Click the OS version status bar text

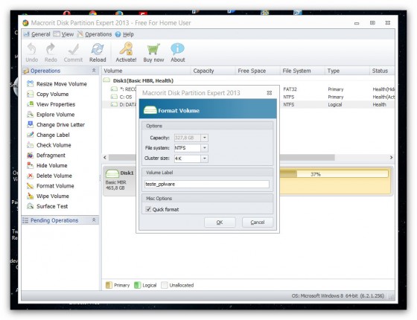coord(338,295)
